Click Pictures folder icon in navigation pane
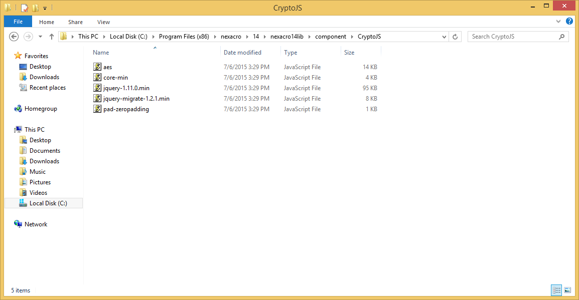 pyautogui.click(x=23, y=182)
